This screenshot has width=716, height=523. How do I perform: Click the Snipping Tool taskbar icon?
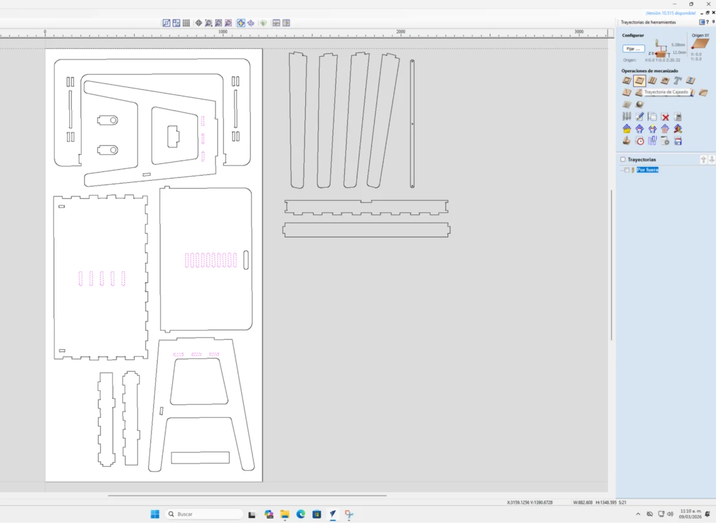click(x=349, y=514)
